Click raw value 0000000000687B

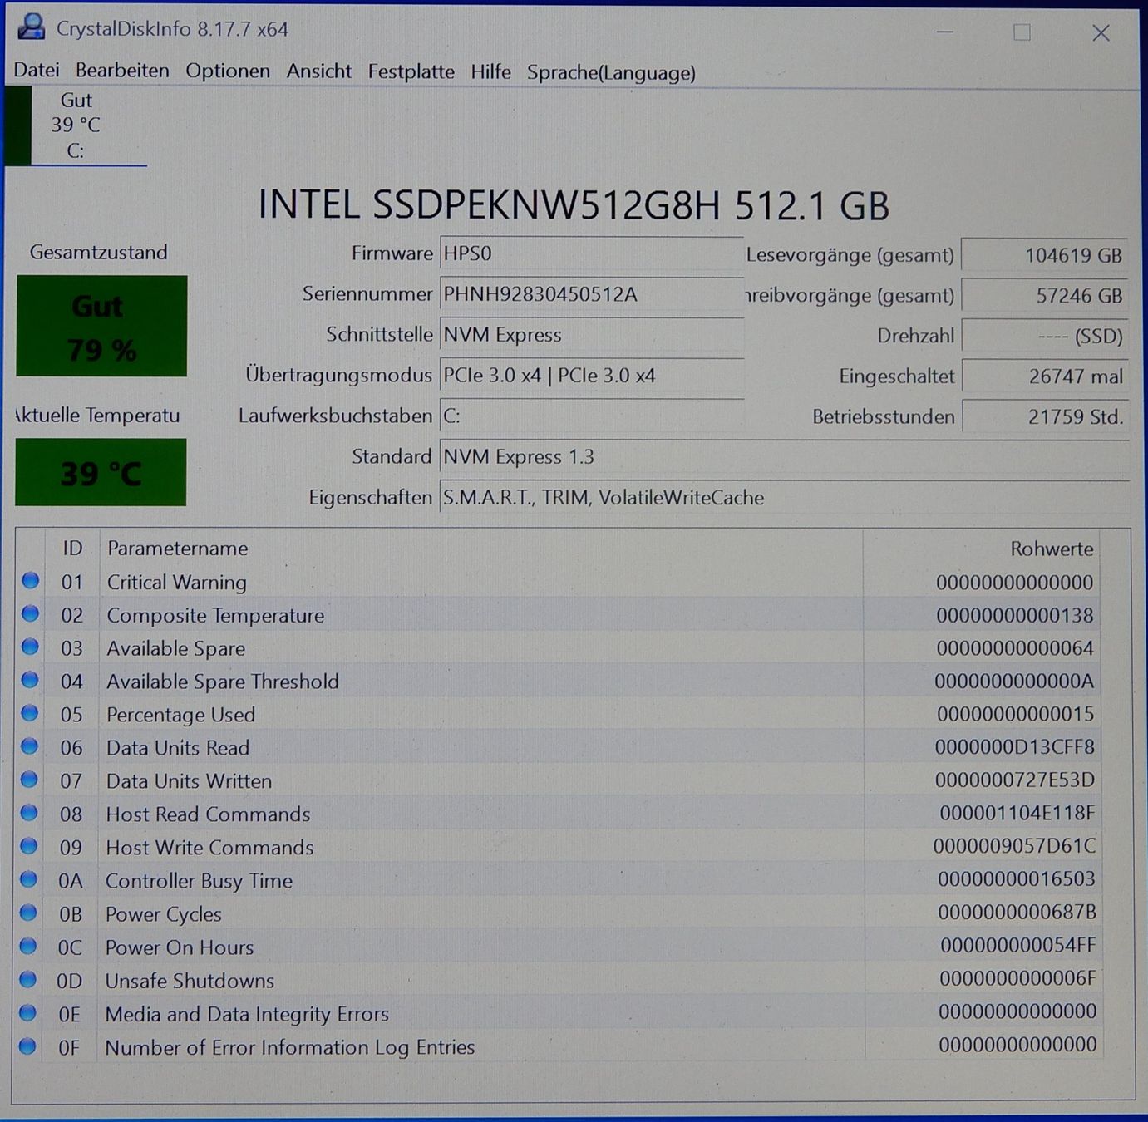[1017, 912]
